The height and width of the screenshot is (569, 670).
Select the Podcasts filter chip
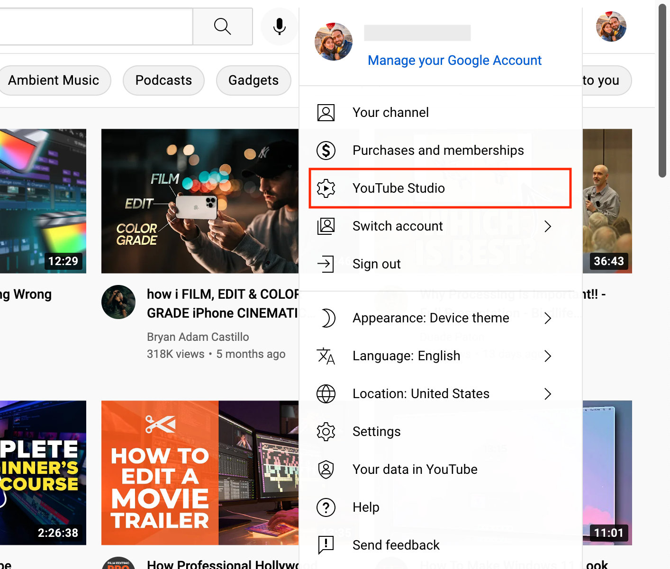(x=163, y=80)
